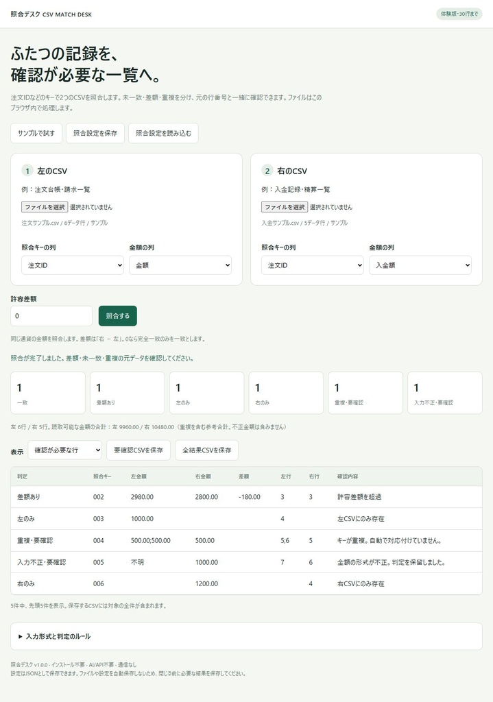This screenshot has width=493, height=702.
Task: Click 1200.00 right amount cell
Action: point(206,584)
